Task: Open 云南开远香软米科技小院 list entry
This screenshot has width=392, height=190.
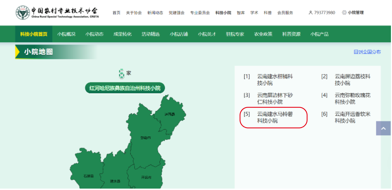Action: coord(352,117)
